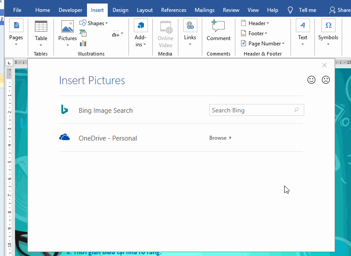Image resolution: width=351 pixels, height=256 pixels.
Task: Send a smile feedback face
Action: click(311, 80)
